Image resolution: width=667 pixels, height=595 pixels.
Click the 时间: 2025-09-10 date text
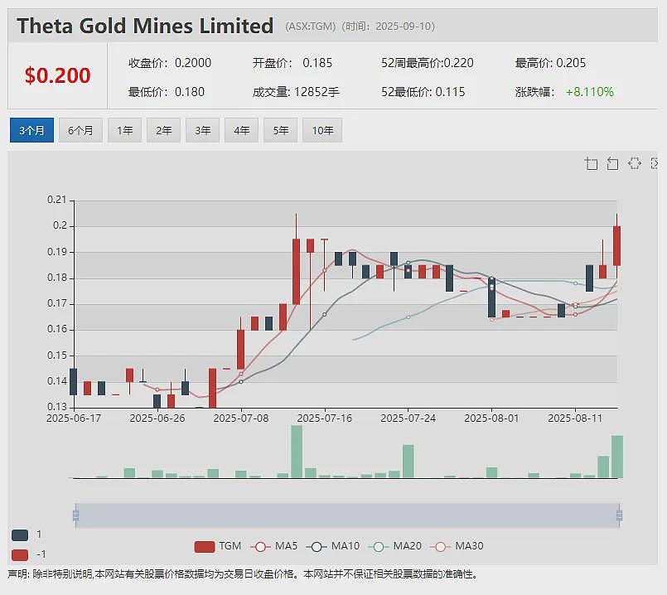coord(389,27)
